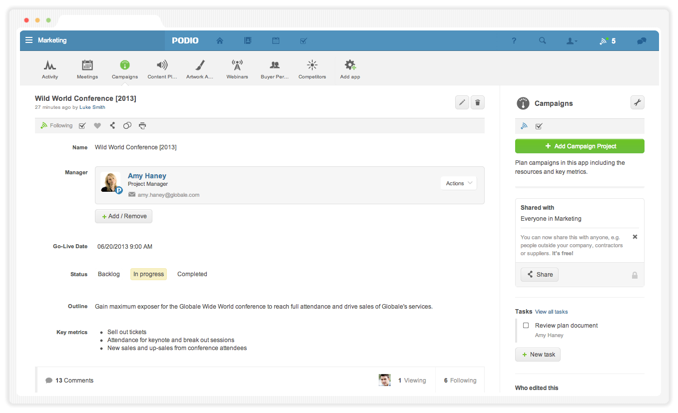Click the viewer's avatar thumbnail
Viewport: 678px width, 413px height.
(385, 380)
